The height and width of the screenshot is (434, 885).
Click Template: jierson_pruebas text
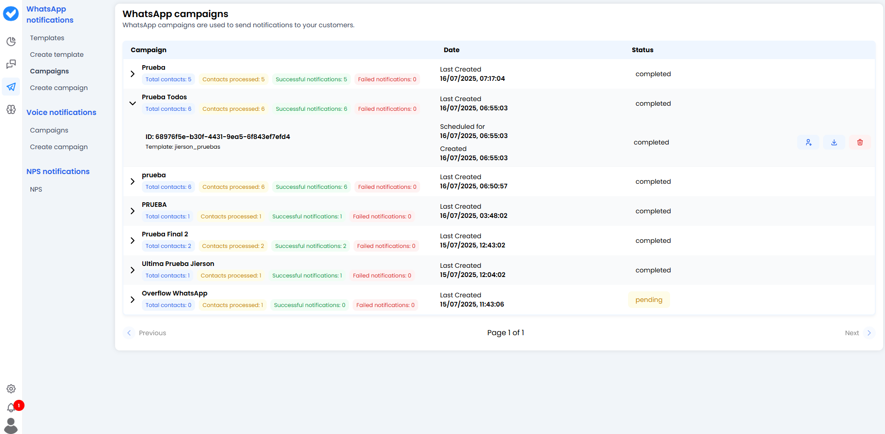(x=183, y=147)
